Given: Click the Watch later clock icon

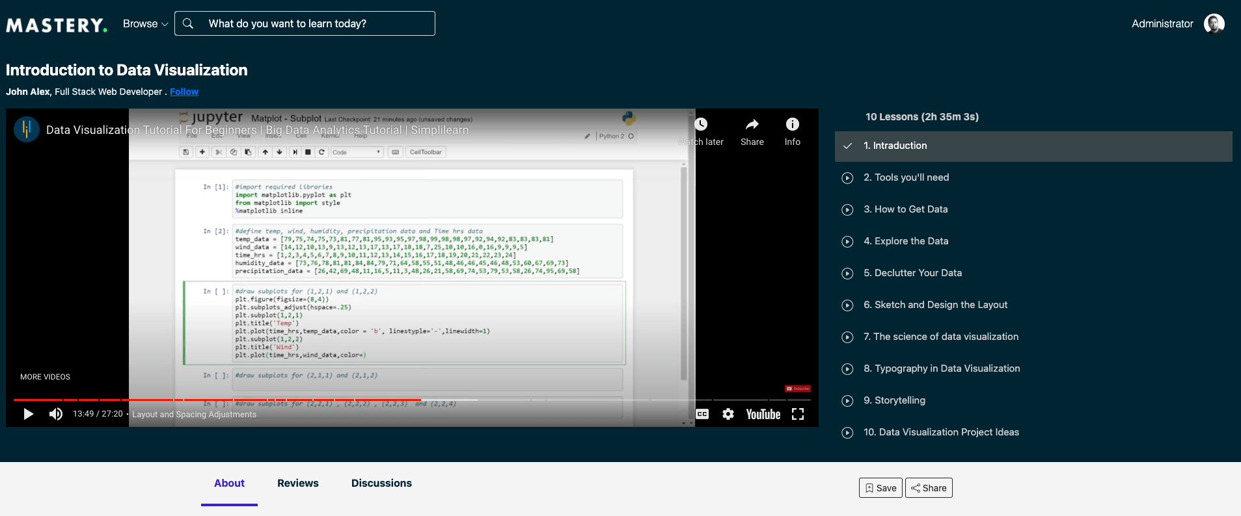Looking at the screenshot, I should pyautogui.click(x=701, y=124).
